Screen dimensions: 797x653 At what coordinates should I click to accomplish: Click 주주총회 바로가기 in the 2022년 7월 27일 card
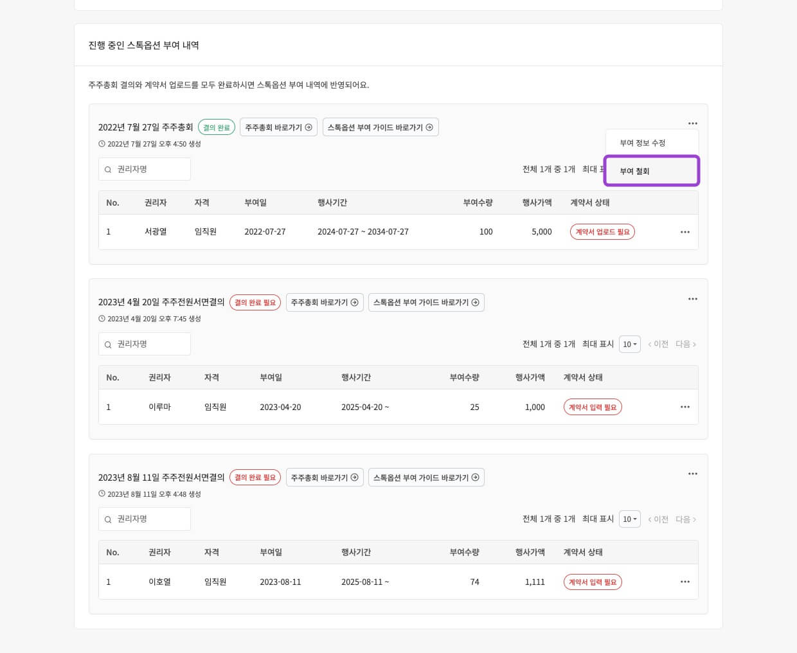[x=278, y=127]
